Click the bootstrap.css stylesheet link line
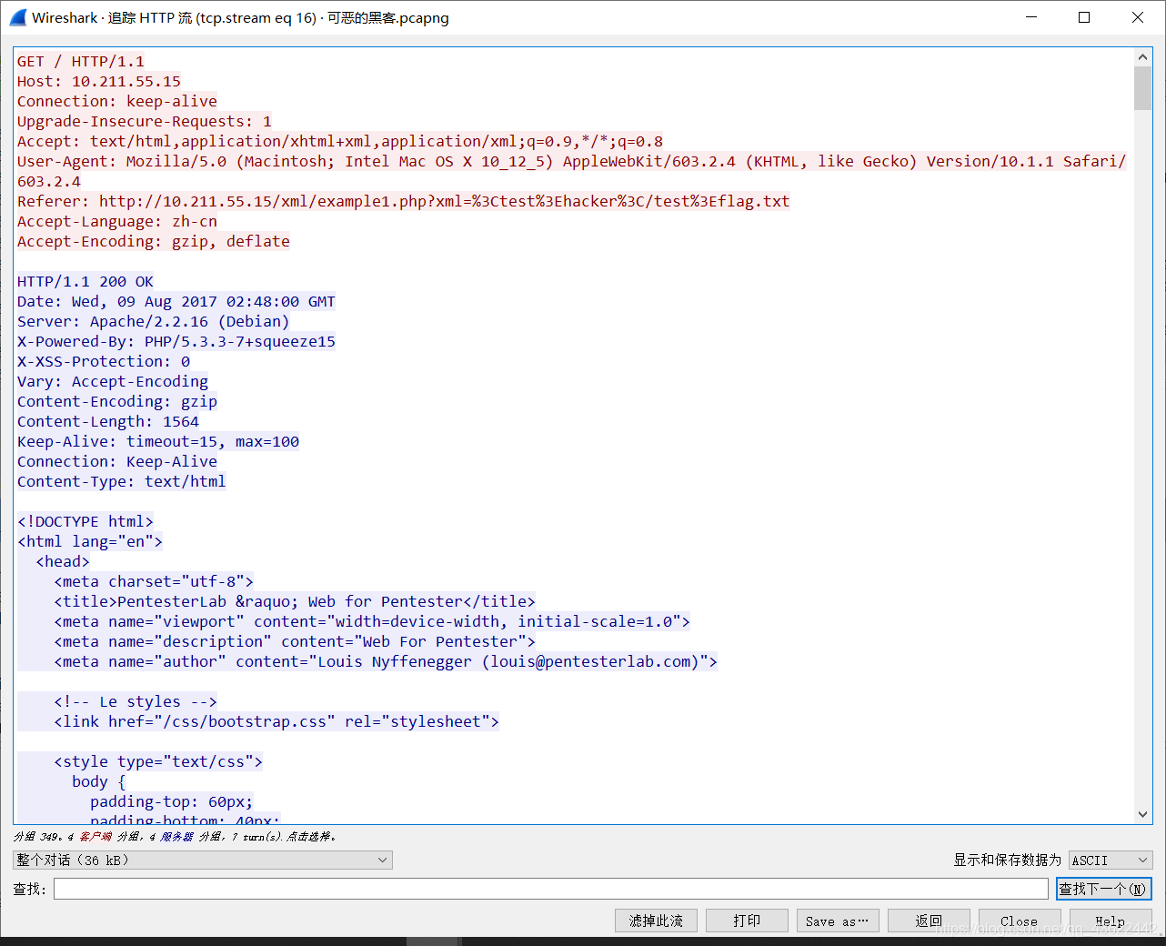Viewport: 1166px width, 946px height. pos(276,721)
